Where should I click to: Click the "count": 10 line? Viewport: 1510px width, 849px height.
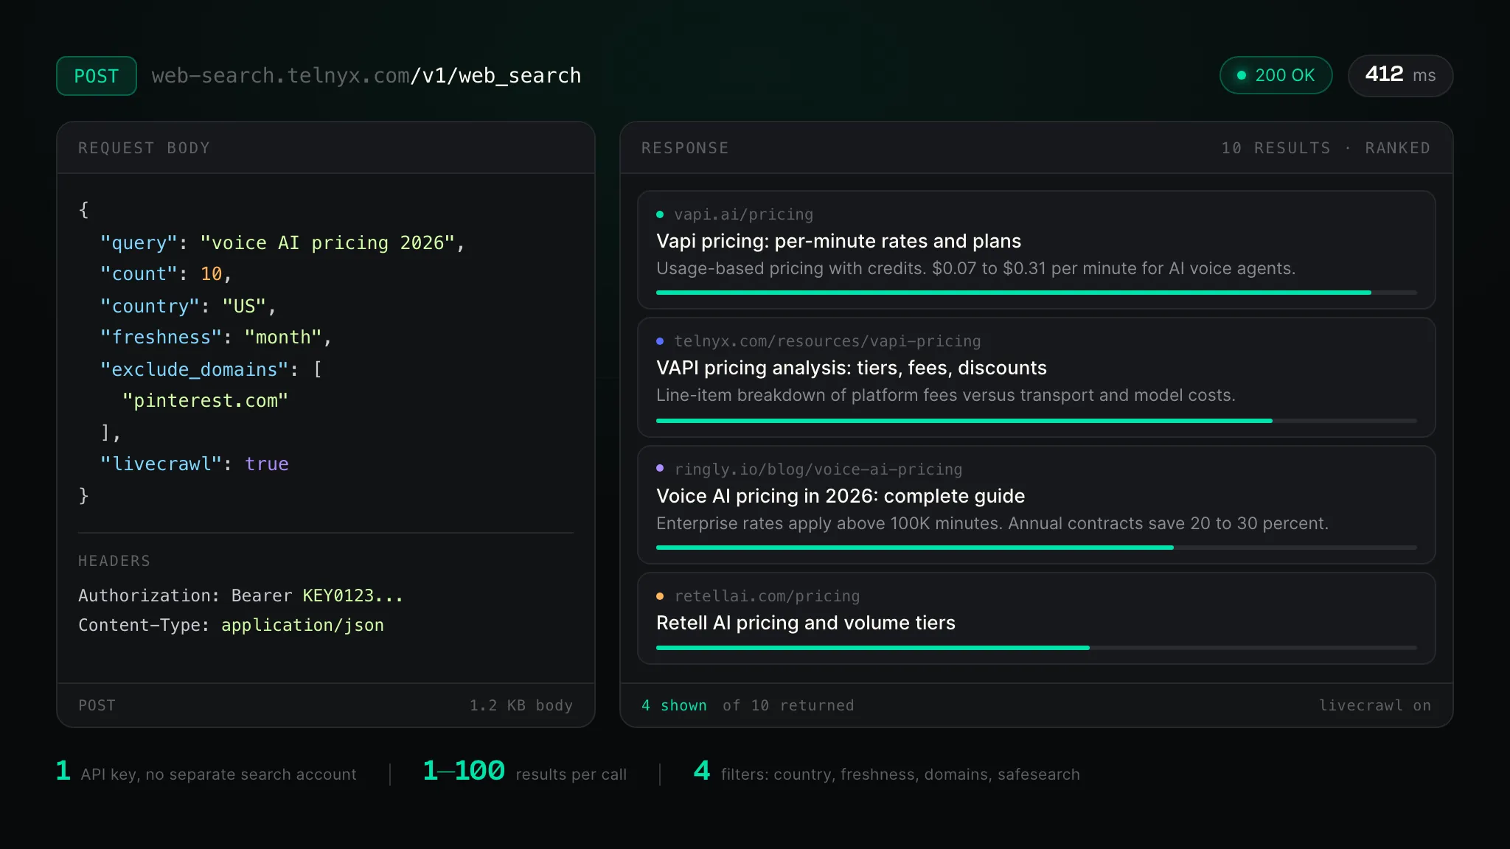point(166,274)
